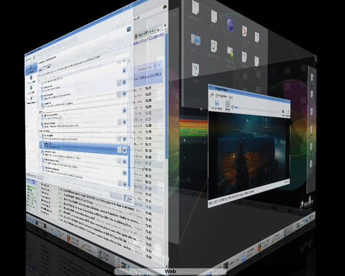Switch to the OpenOffice.o... browser tab
Viewport: 345px width, 276px height.
147,33
